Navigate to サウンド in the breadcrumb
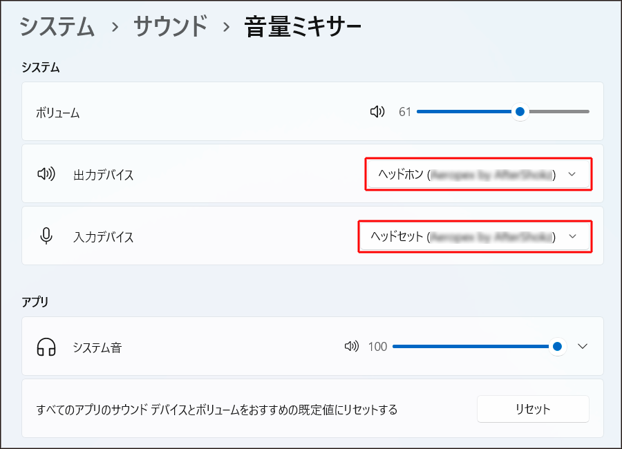Screen dimensions: 622x449 pyautogui.click(x=170, y=27)
